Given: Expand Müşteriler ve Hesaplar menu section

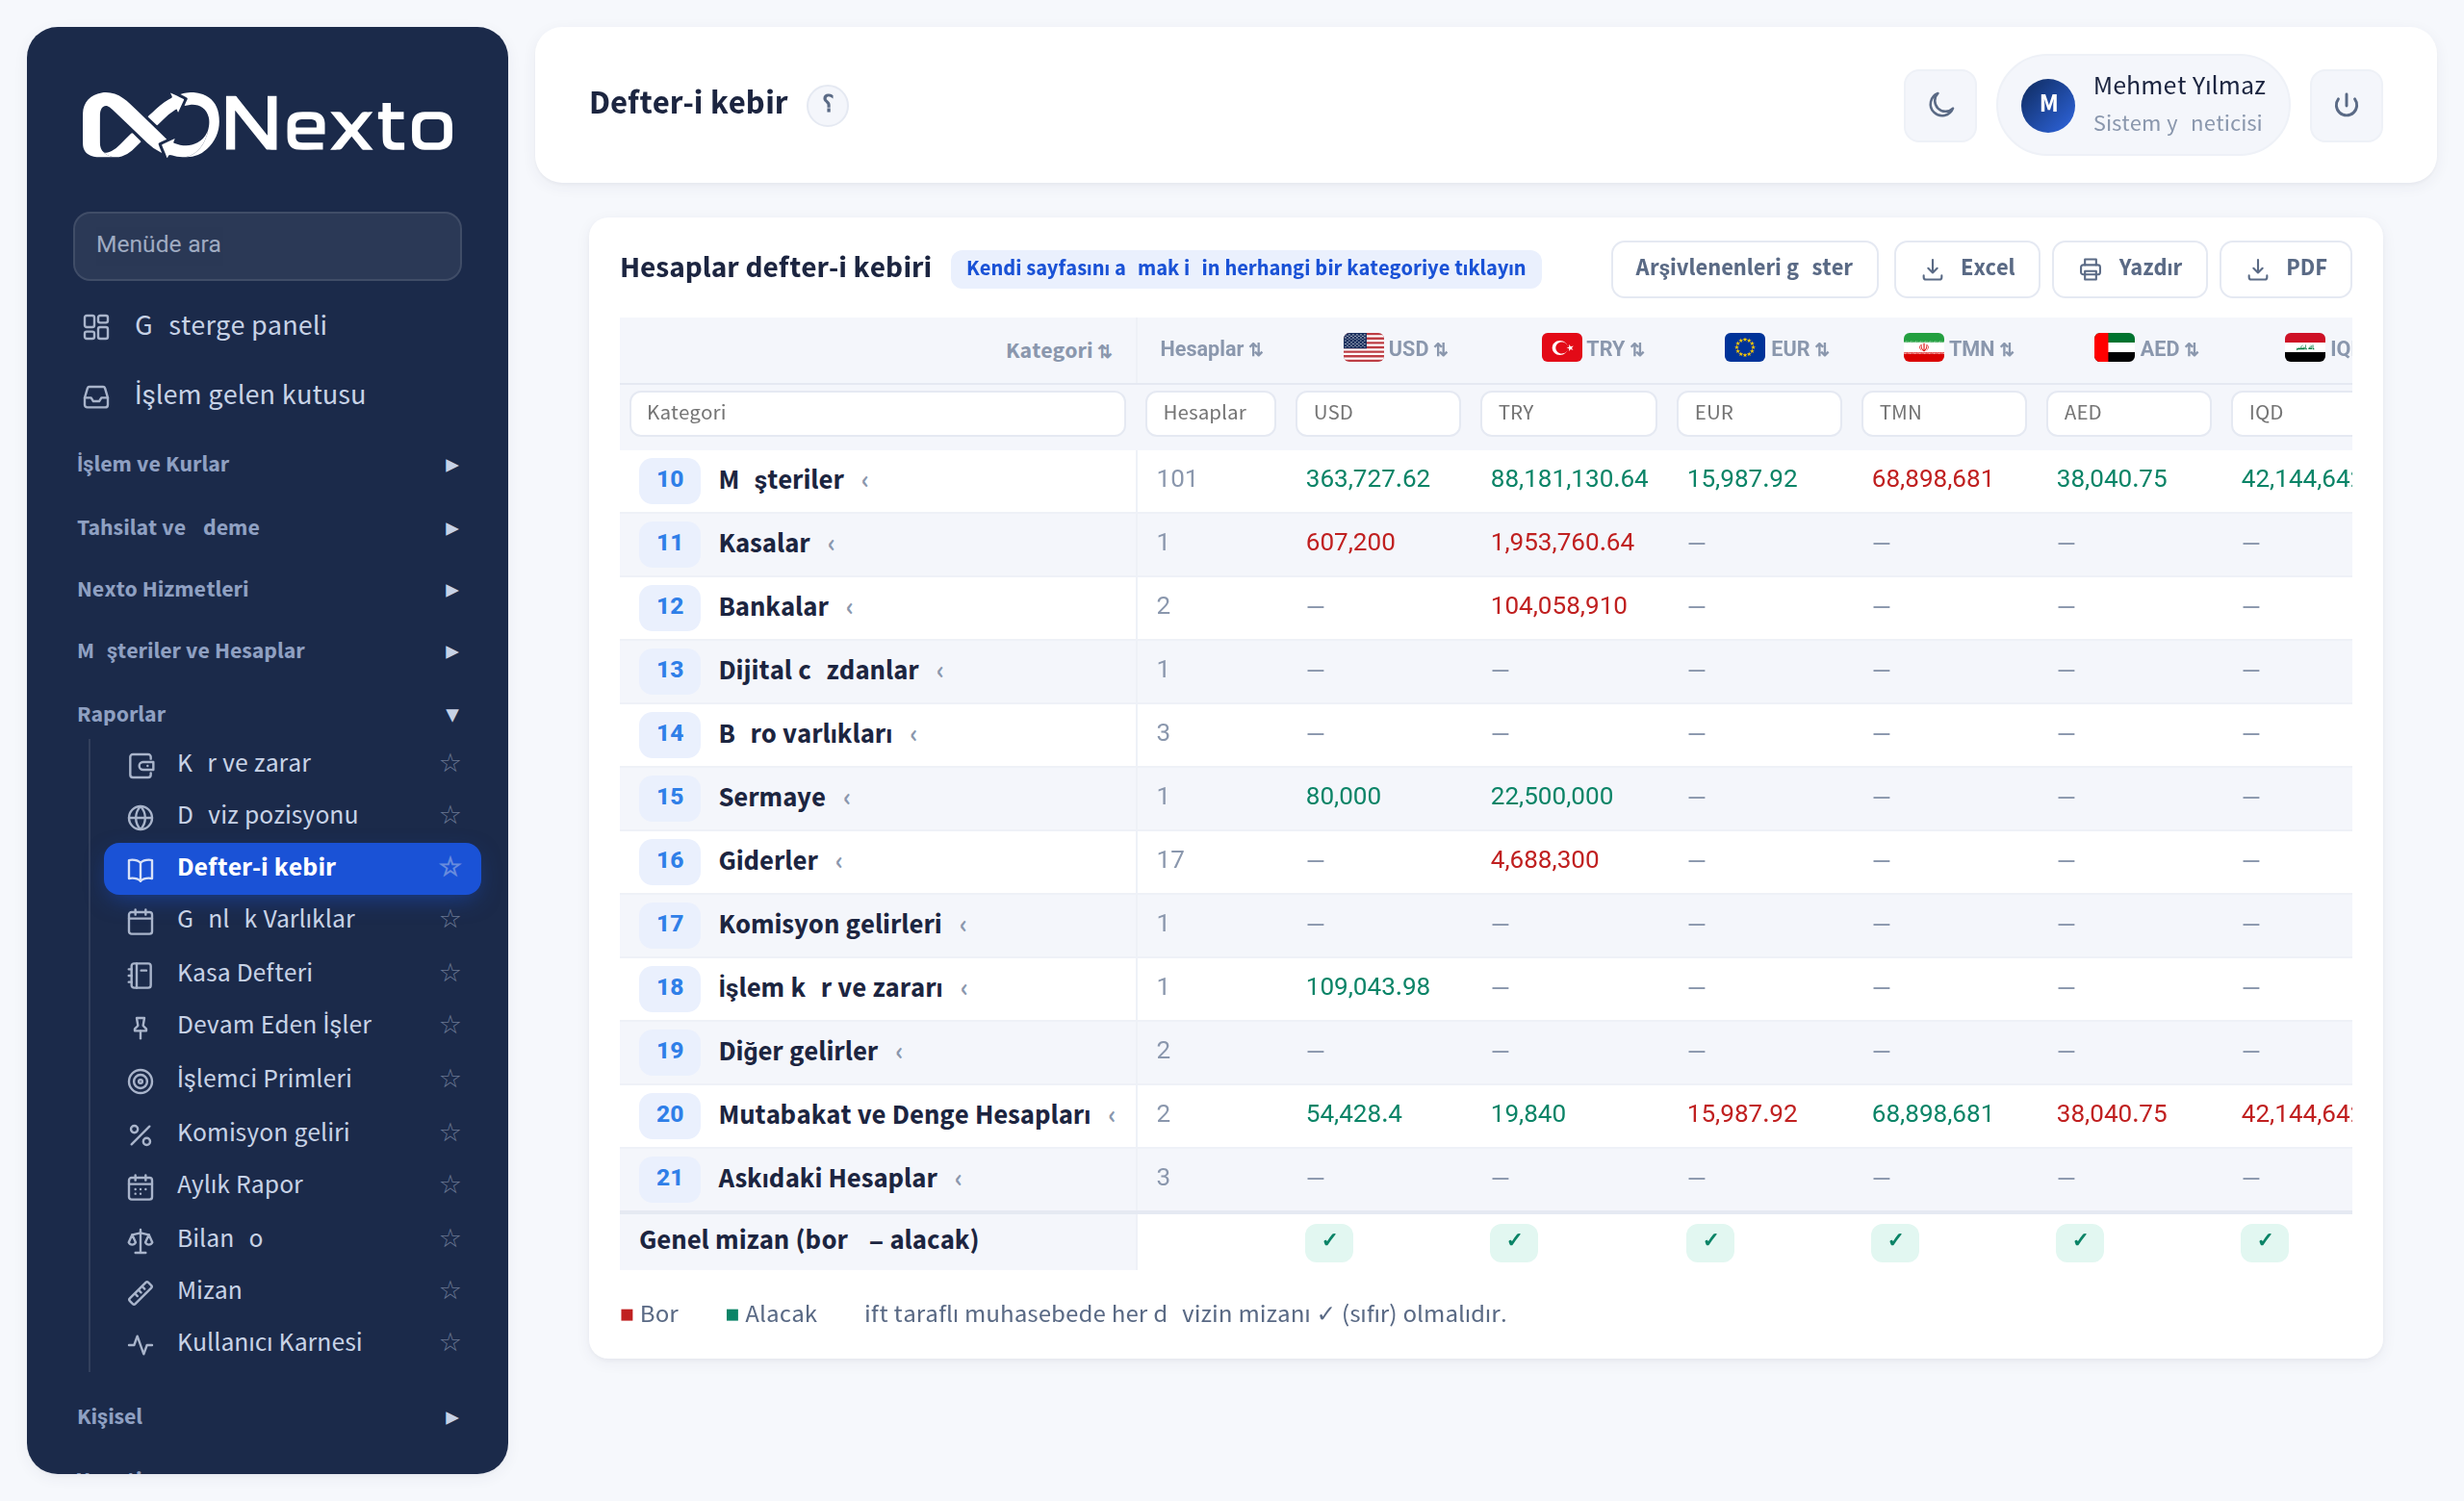Looking at the screenshot, I should [x=267, y=651].
